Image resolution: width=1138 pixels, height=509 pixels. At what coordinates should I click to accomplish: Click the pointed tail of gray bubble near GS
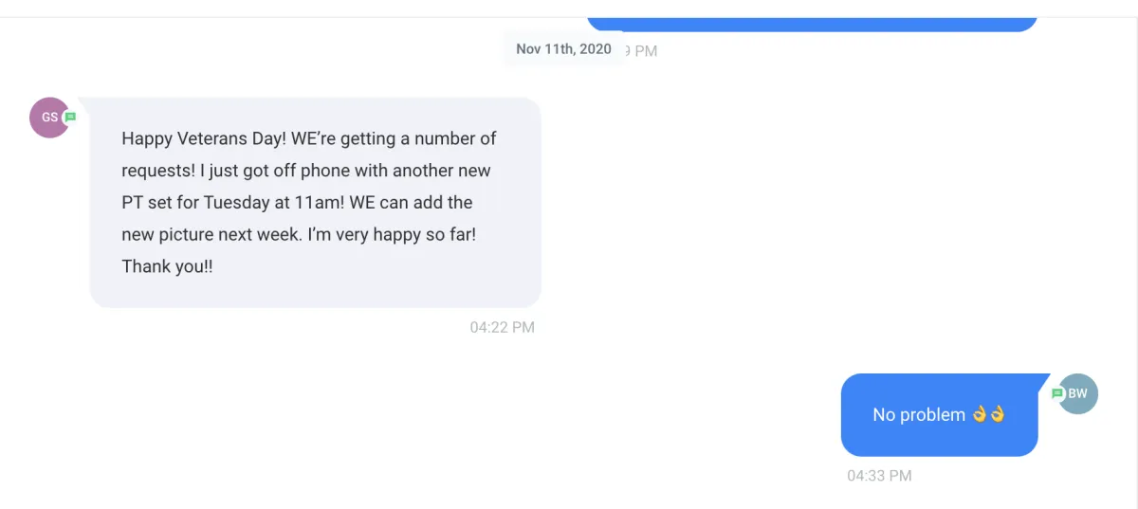click(x=85, y=104)
